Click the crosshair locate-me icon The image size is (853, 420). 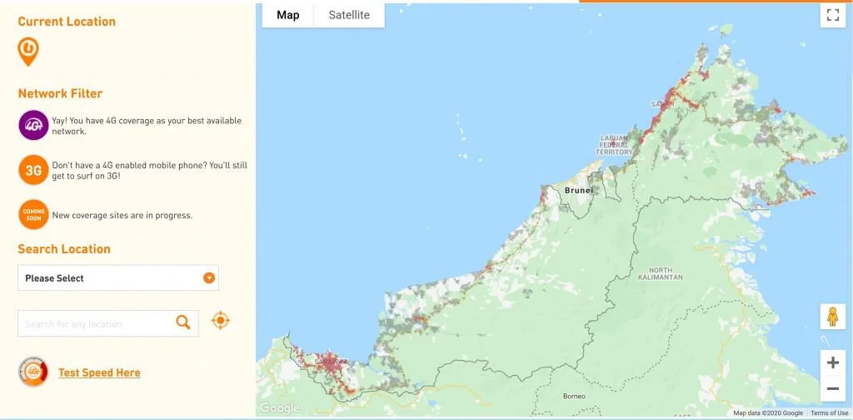220,321
